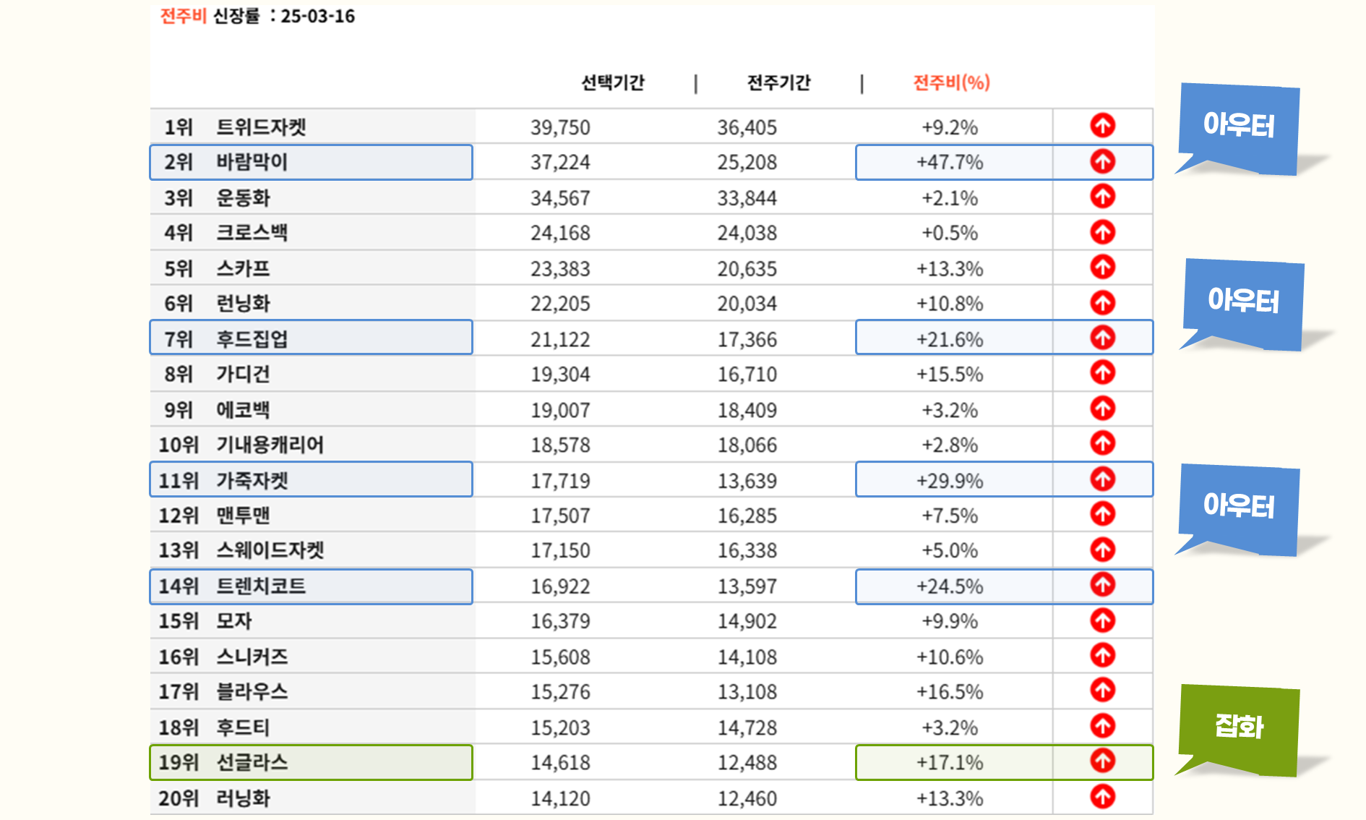Screen dimensions: 1366x820
Task: Click the up-arrow icon for 후드집업
Action: point(1102,338)
